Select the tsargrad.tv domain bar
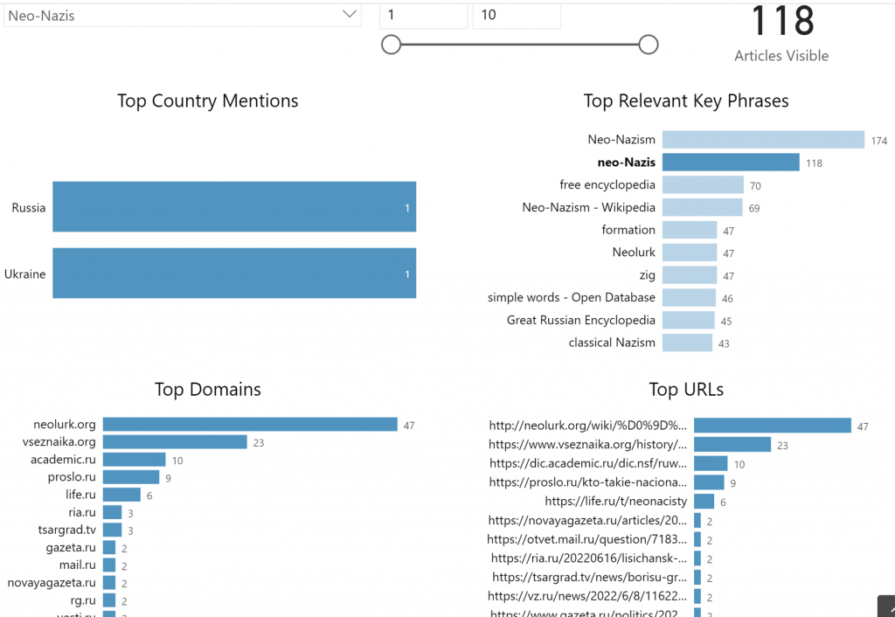Screen dimensions: 895x617 click(112, 530)
